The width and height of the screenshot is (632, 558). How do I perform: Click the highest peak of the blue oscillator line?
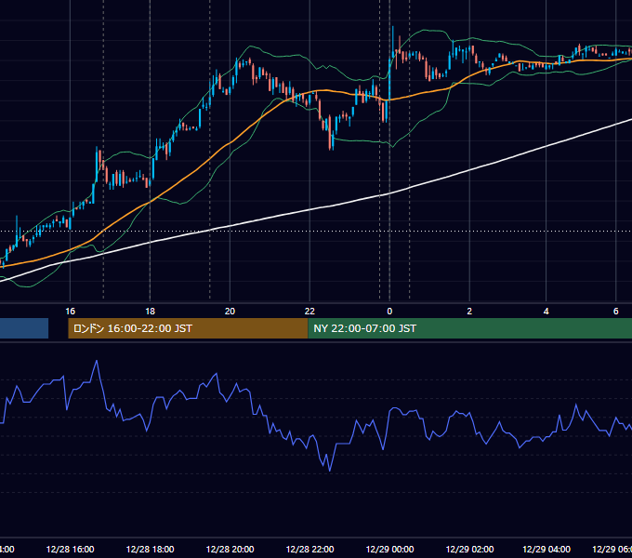coord(97,361)
